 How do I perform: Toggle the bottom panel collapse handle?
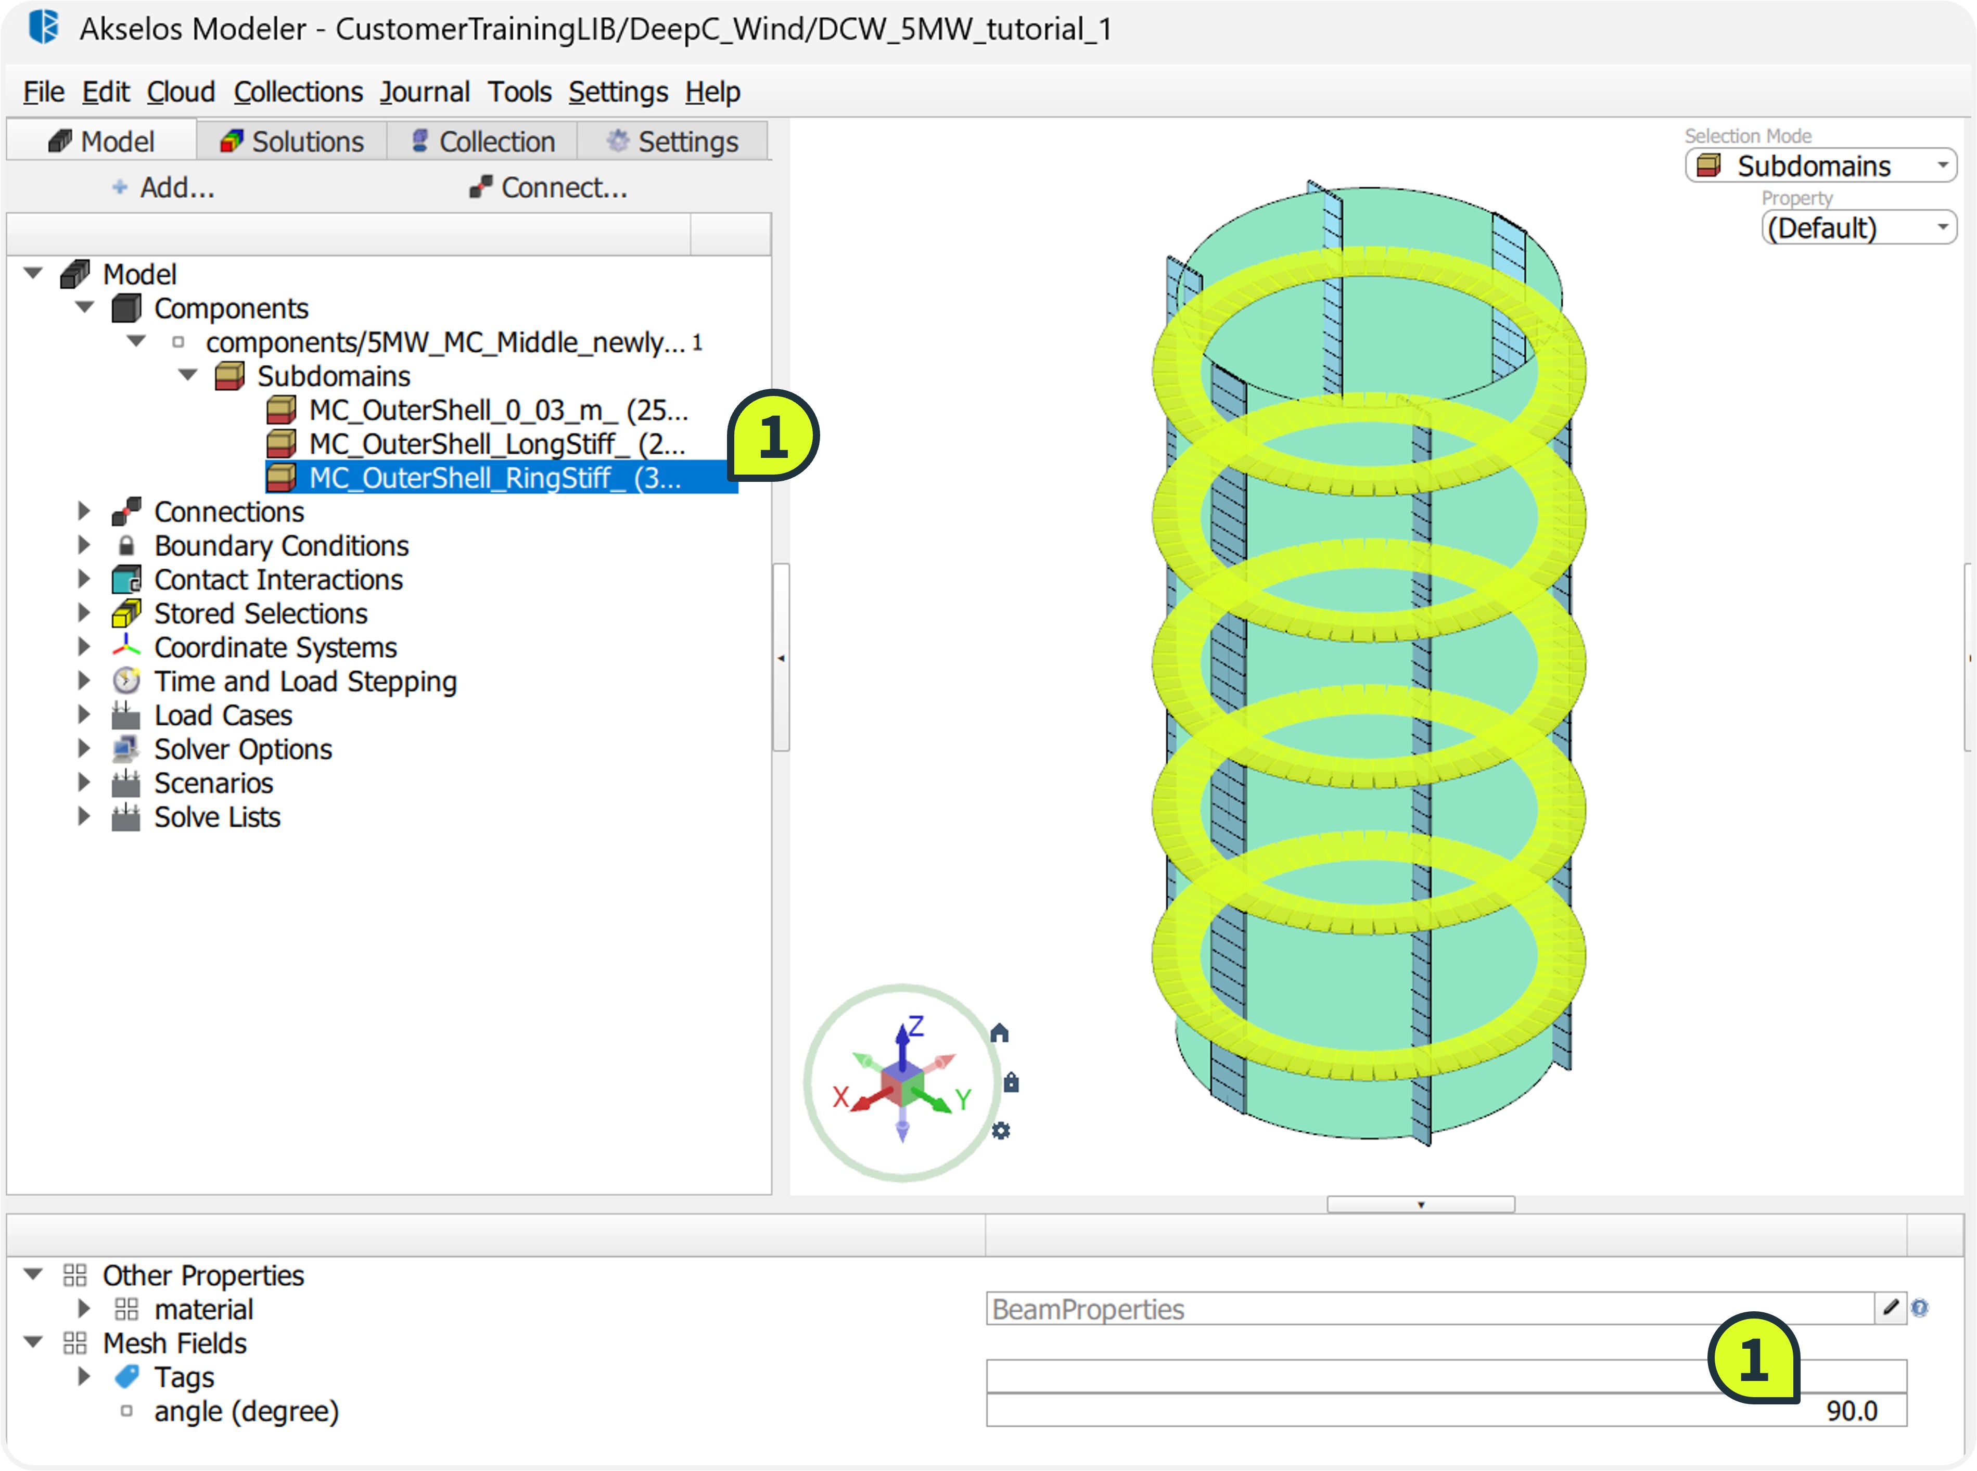click(x=1420, y=1205)
